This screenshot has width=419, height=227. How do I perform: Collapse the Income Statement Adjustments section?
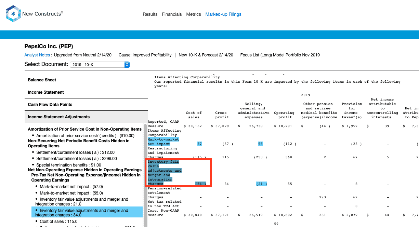pos(86,117)
